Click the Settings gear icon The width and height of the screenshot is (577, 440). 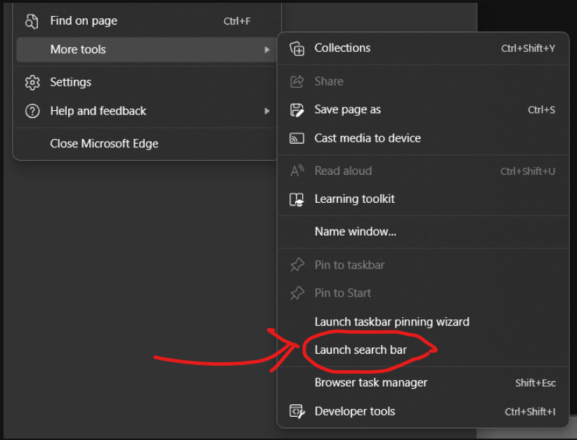pos(32,82)
